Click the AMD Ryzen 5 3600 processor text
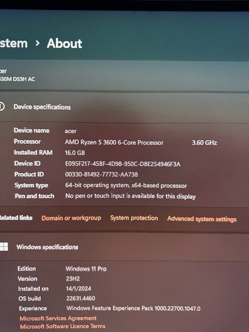This screenshot has height=332, width=249. tap(114, 142)
